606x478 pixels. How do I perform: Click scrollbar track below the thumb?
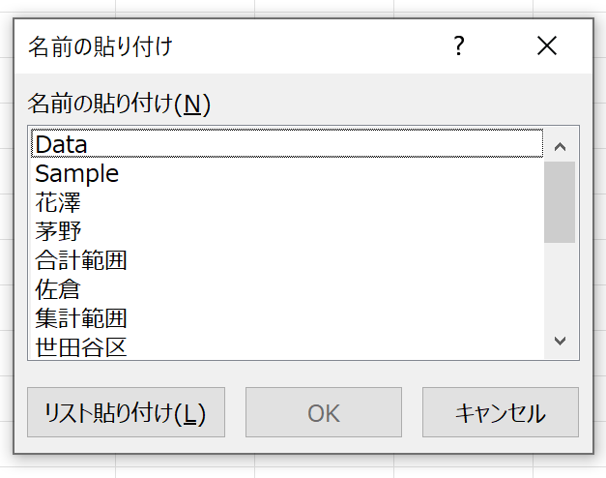[x=560, y=284]
